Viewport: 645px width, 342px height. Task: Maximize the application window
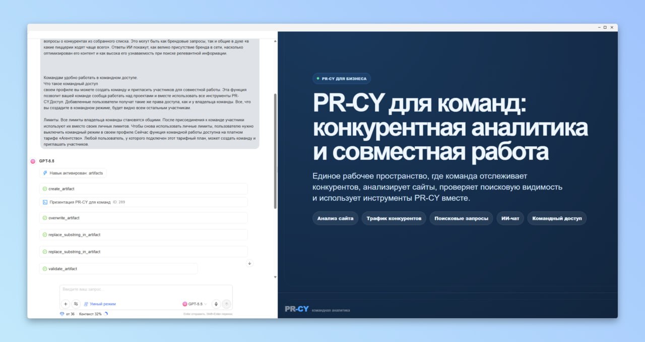pyautogui.click(x=605, y=27)
